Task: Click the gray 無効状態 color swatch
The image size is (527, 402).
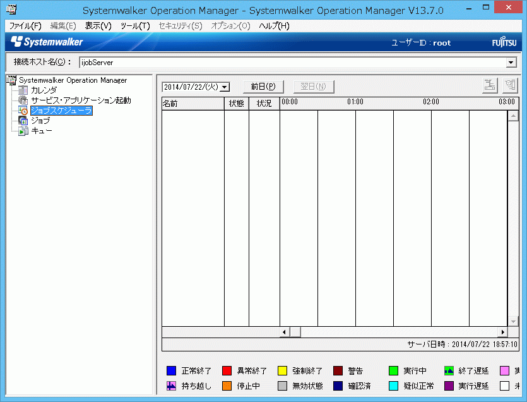Action: pos(282,386)
